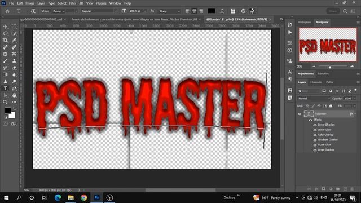
Task: Select the Eraser tool
Action: [14, 68]
